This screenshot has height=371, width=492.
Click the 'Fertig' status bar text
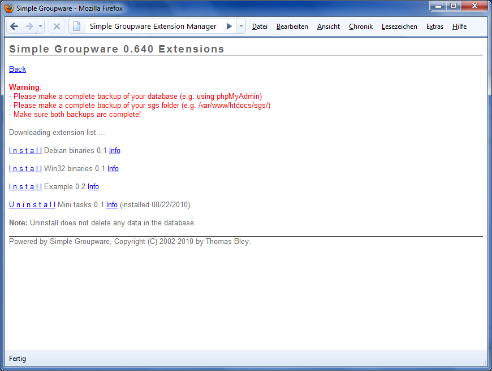[18, 359]
